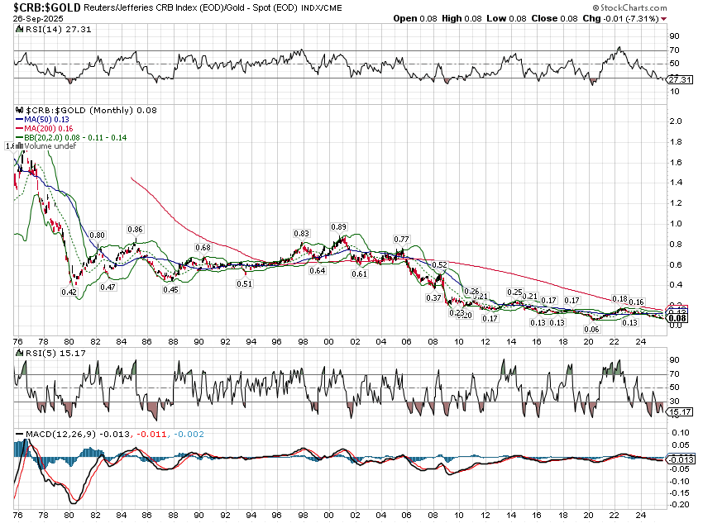Click the black MACD legend line marker

(x=19, y=434)
